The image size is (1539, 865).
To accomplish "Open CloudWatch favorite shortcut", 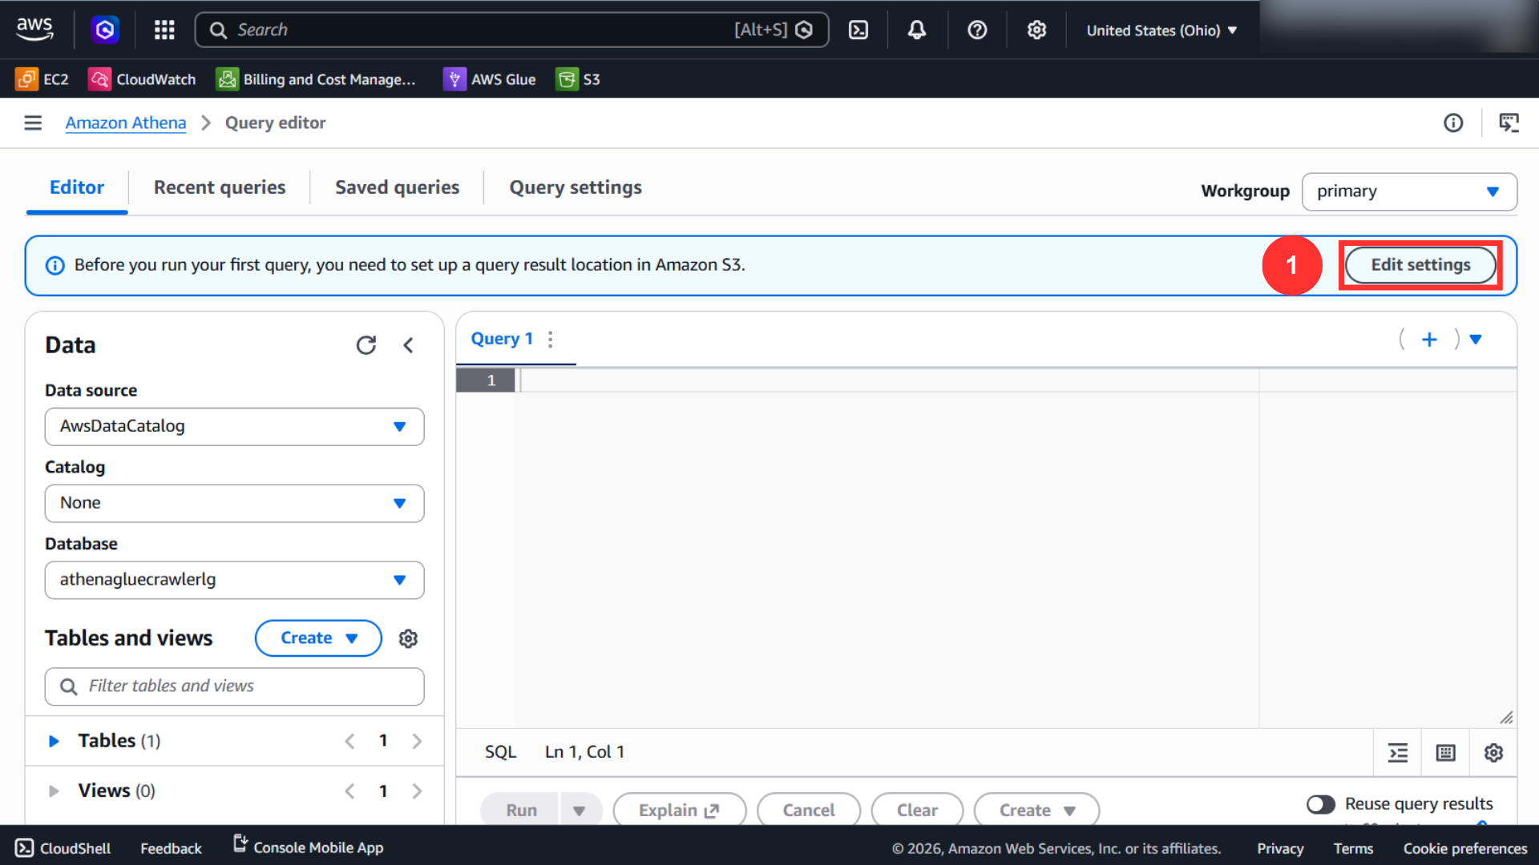I will click(x=142, y=79).
